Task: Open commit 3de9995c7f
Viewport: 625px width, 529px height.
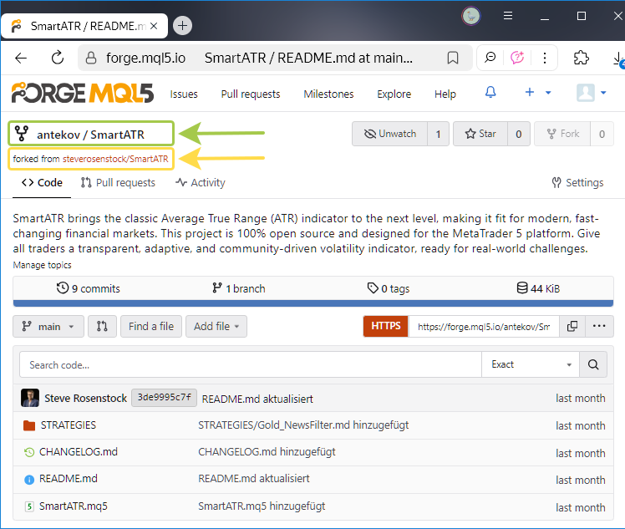Action: coord(165,398)
